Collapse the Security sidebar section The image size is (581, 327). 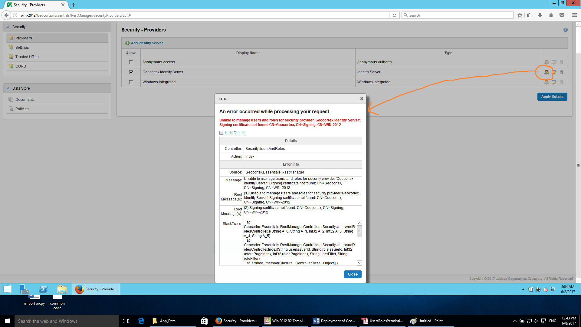(x=8, y=27)
